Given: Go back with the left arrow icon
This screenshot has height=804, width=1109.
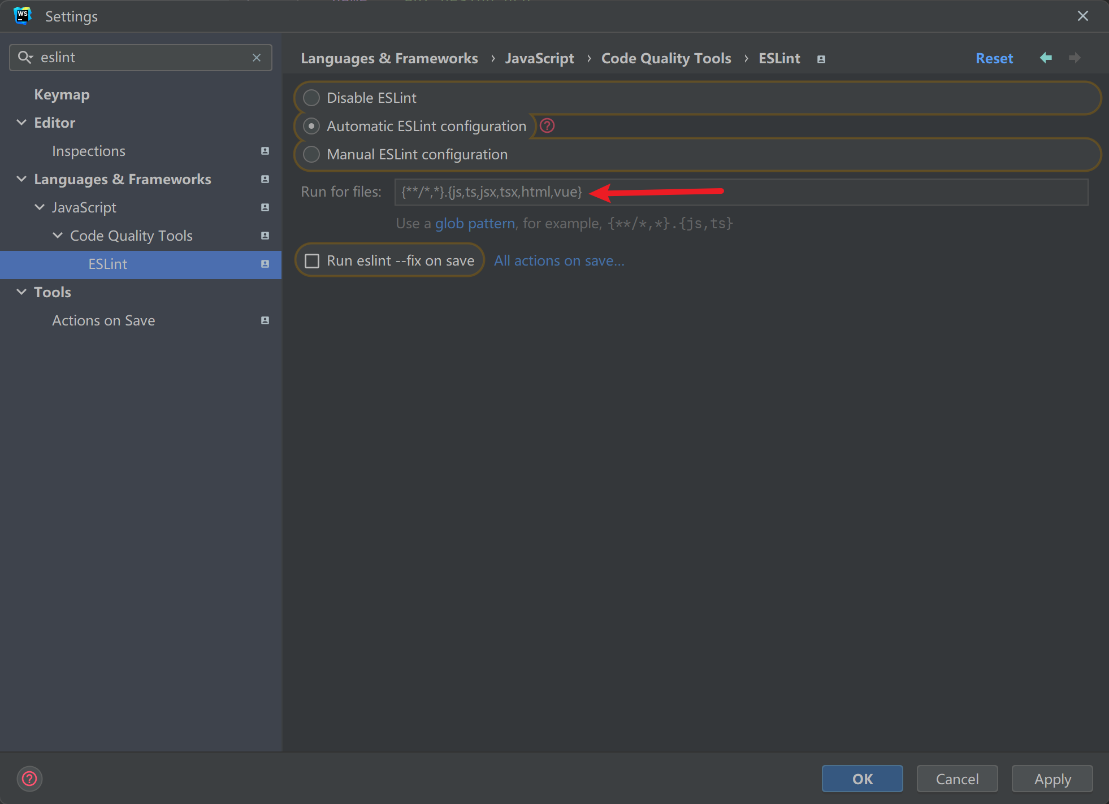Looking at the screenshot, I should [1046, 58].
